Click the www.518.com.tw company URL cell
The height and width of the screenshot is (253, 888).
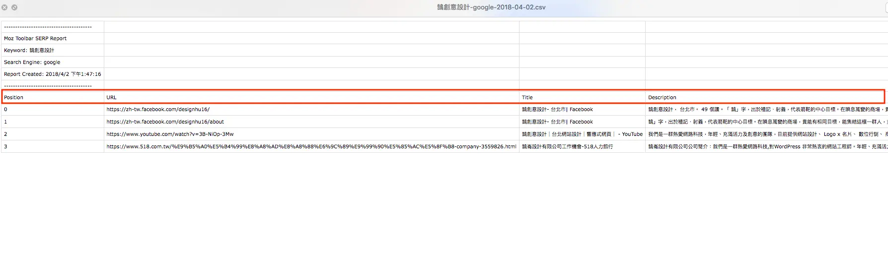[x=311, y=146]
